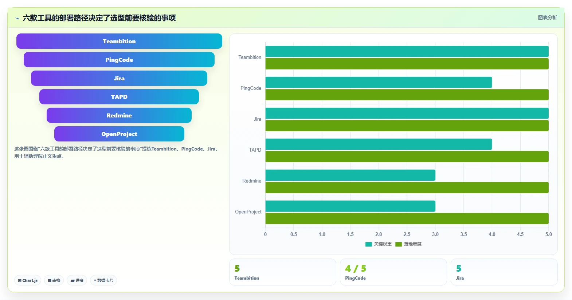This screenshot has width=572, height=300.
Task: Select the OpenProject funnel bar
Action: [119, 134]
